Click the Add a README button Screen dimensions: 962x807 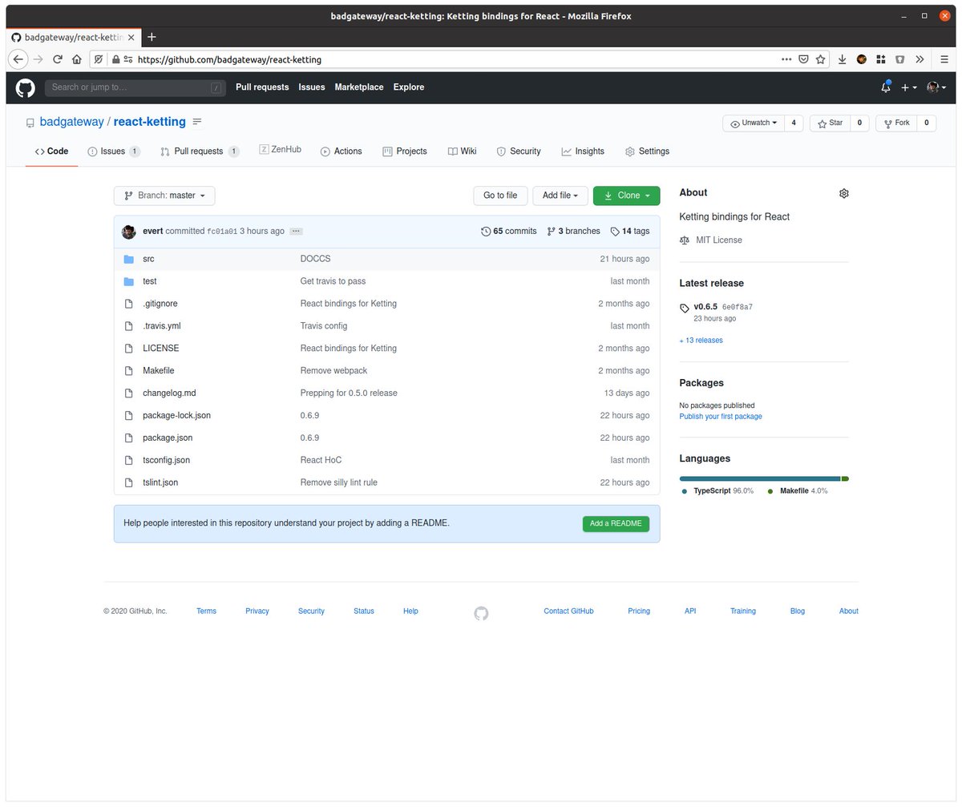pyautogui.click(x=616, y=524)
